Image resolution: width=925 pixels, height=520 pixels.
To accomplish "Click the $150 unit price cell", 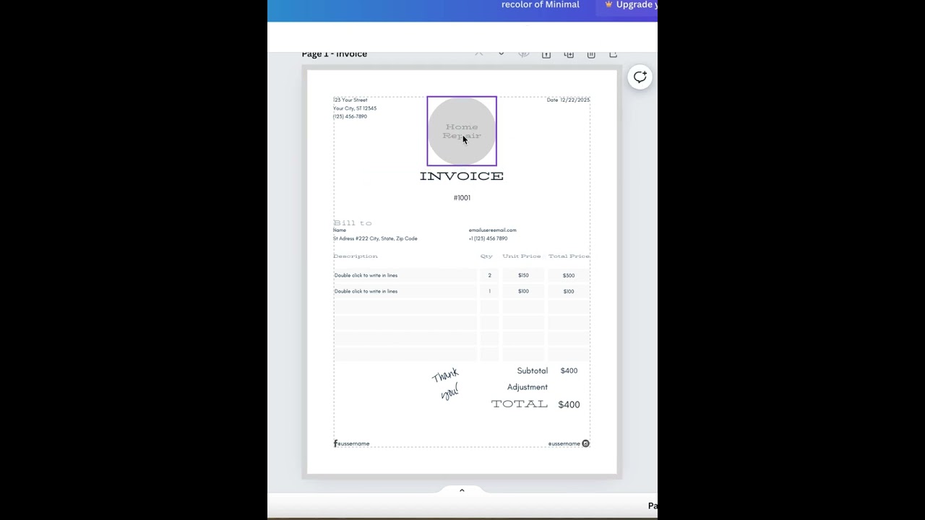I will pos(523,275).
